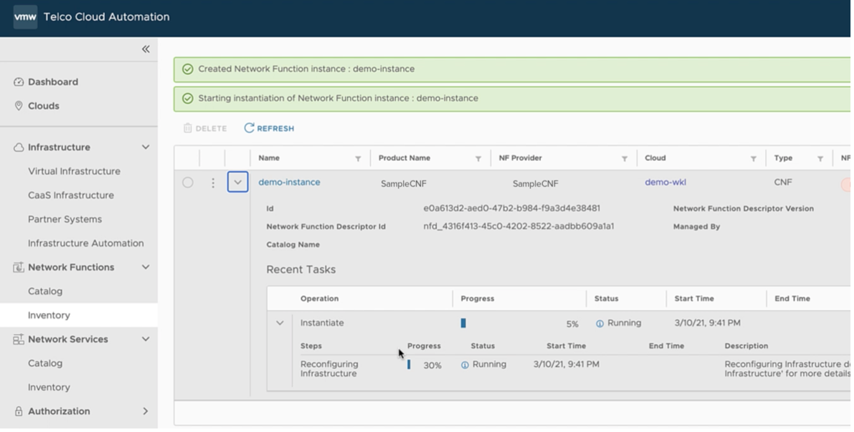Click the filter icon in Name column
The height and width of the screenshot is (432, 854).
pos(358,159)
